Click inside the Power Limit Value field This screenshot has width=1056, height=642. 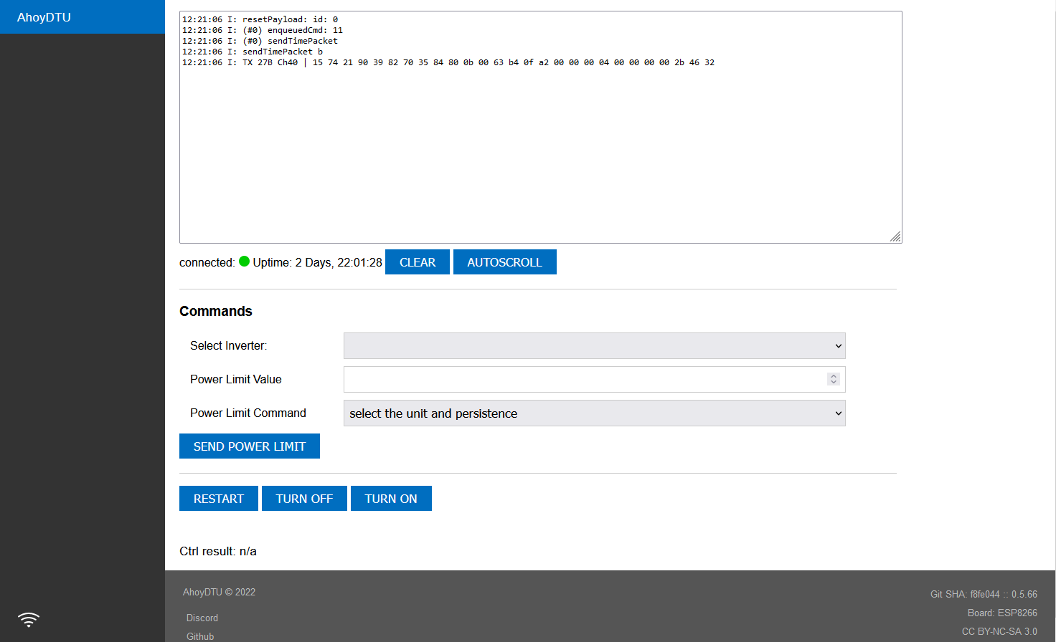574,379
